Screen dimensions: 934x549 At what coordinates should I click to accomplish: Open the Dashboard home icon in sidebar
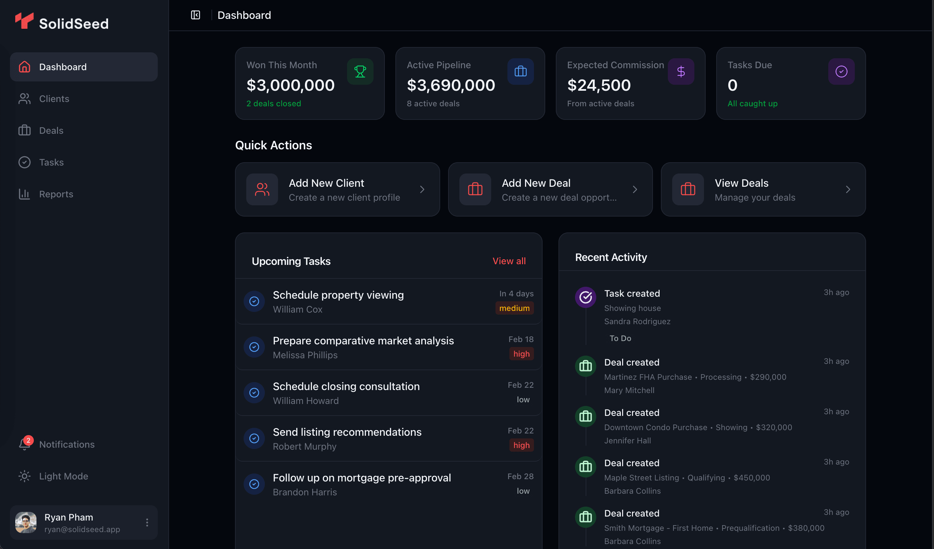(24, 67)
